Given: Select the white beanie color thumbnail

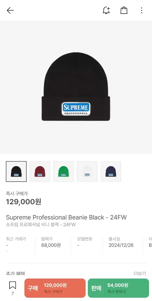Looking at the screenshot, I should (x=87, y=172).
